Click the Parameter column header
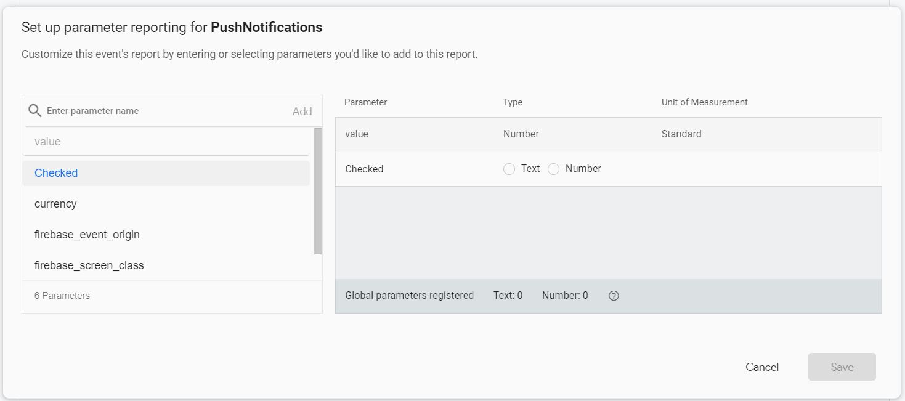The width and height of the screenshot is (905, 401). [365, 102]
